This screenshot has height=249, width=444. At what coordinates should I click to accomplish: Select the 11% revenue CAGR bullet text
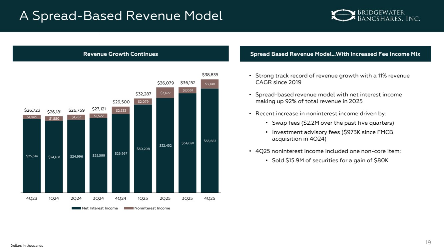tap(332, 79)
